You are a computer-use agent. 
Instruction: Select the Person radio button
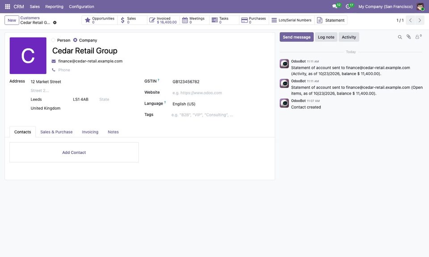point(53,40)
